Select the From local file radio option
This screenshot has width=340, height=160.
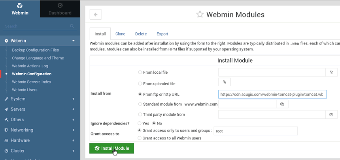point(140,72)
